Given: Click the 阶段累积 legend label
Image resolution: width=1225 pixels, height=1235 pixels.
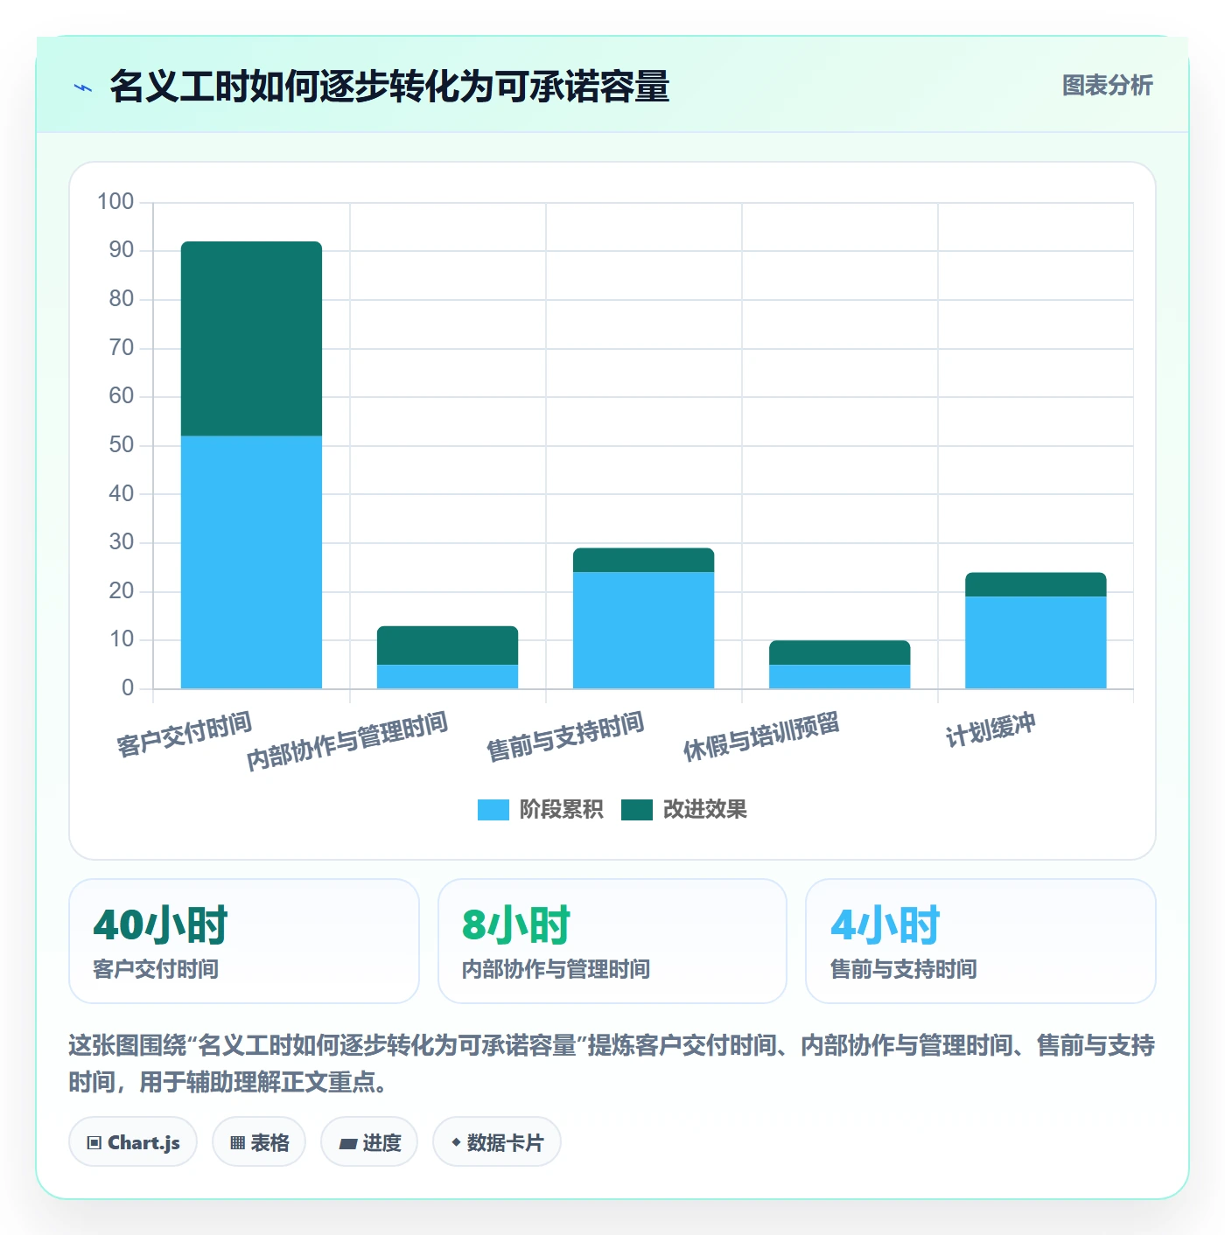Looking at the screenshot, I should (x=561, y=810).
